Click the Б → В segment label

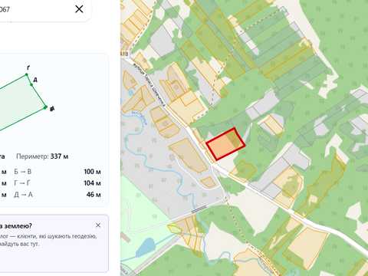tap(23, 172)
